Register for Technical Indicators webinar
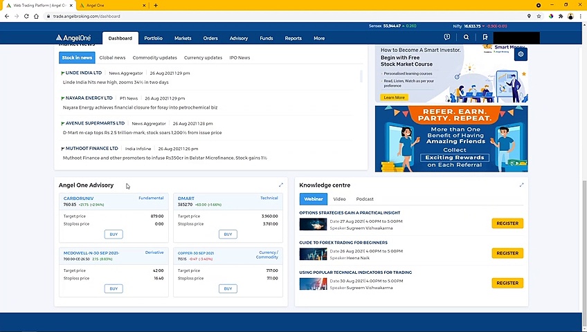Screen dimensions: 587x332 (507, 283)
